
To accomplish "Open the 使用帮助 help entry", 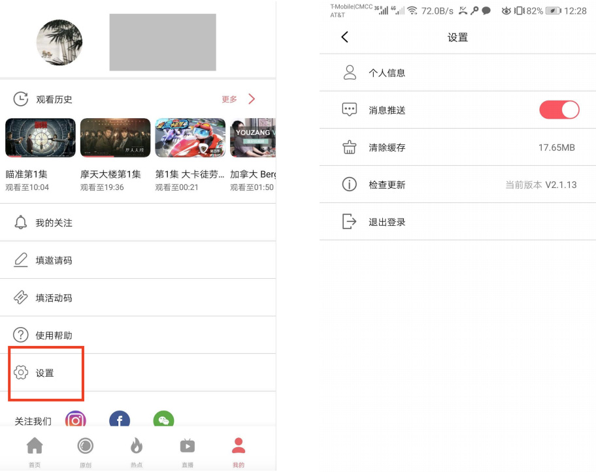I will [x=54, y=336].
